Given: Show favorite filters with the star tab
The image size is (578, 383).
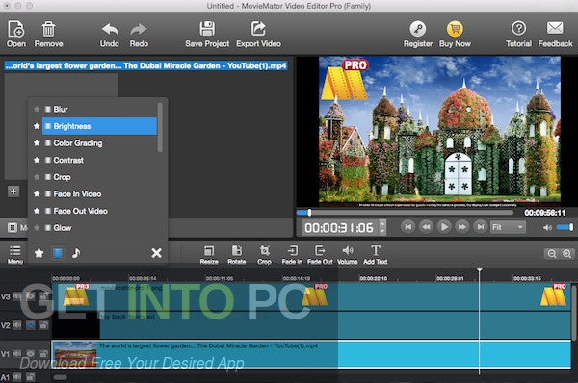Looking at the screenshot, I should pos(39,253).
